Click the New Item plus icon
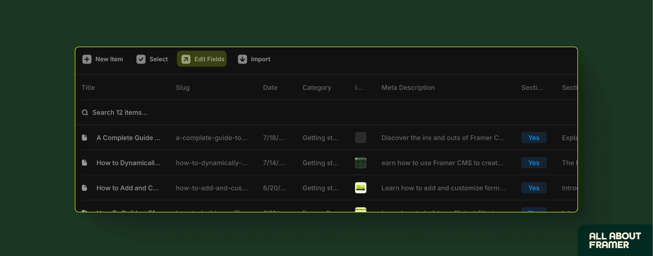 click(87, 59)
